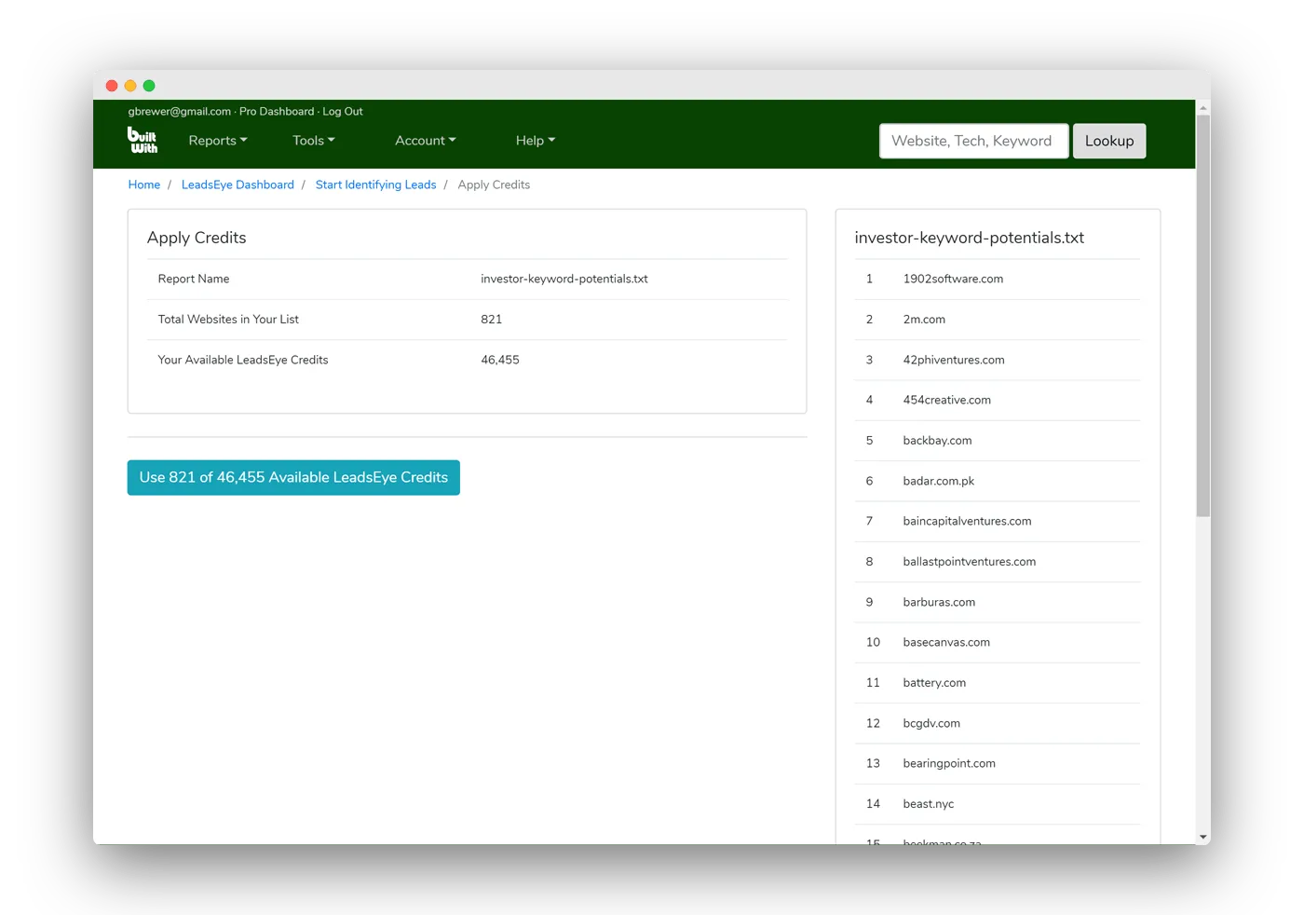Image resolution: width=1304 pixels, height=915 pixels.
Task: Go to Home breadcrumb link
Action: tap(144, 184)
